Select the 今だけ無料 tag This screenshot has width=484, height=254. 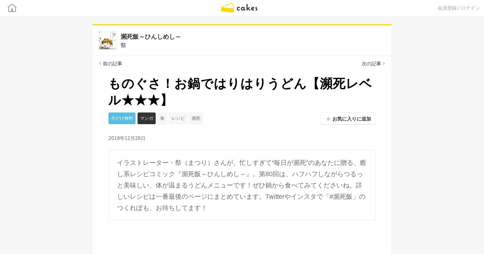(x=122, y=118)
